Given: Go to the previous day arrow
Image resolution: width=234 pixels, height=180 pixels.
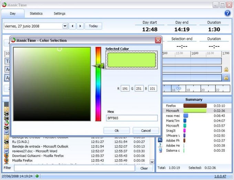Looking at the screenshot, I should pyautogui.click(x=73, y=26).
